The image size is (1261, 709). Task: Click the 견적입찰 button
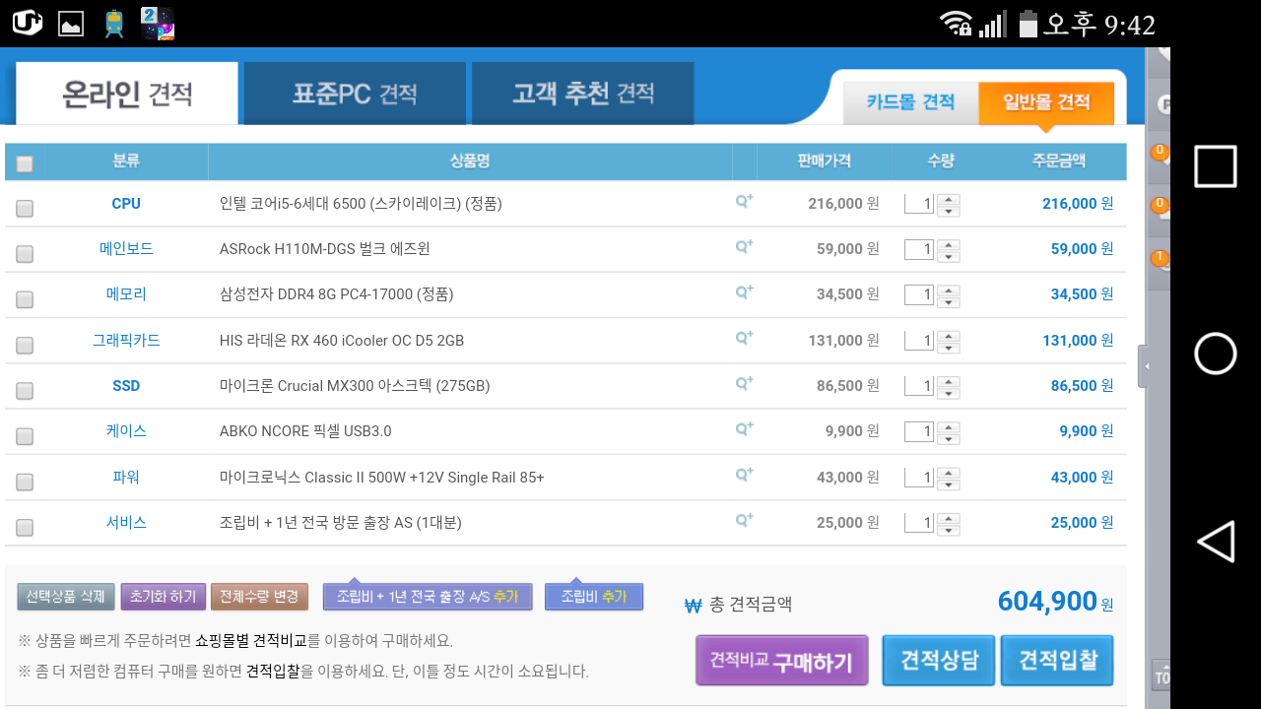click(1058, 661)
